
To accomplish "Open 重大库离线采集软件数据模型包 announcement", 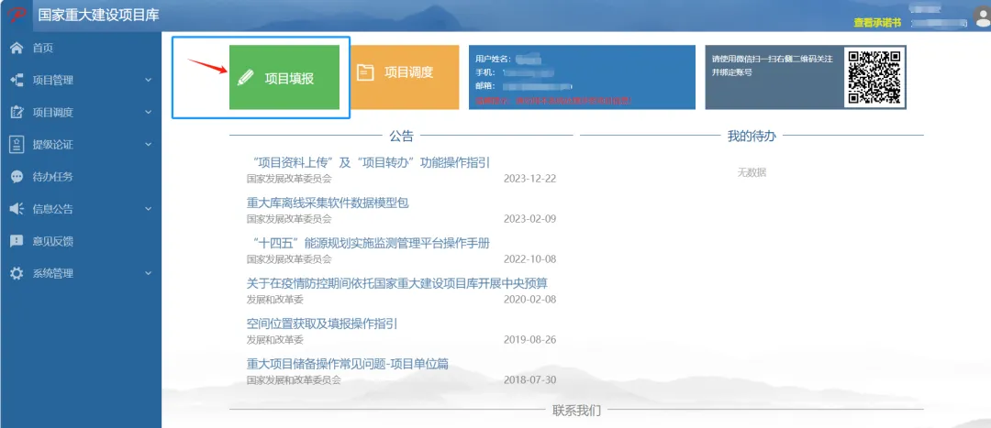I will pyautogui.click(x=328, y=203).
